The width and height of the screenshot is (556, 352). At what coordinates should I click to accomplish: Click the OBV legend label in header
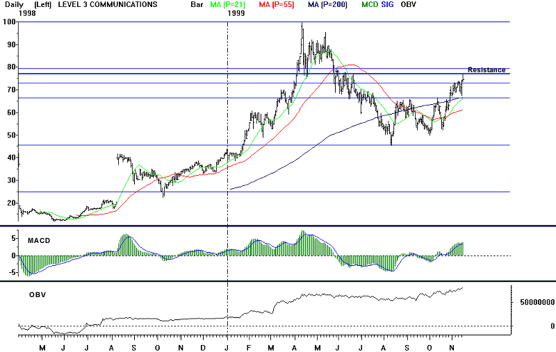[x=408, y=5]
